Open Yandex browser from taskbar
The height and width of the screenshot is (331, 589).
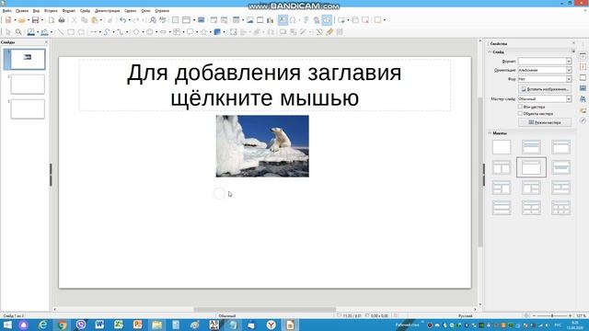(271, 325)
